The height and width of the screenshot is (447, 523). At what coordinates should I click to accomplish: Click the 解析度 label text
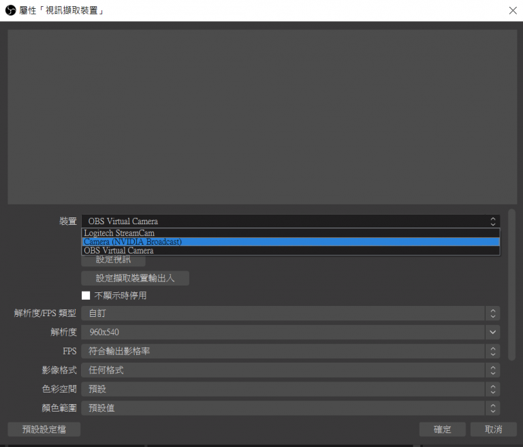[x=63, y=332]
